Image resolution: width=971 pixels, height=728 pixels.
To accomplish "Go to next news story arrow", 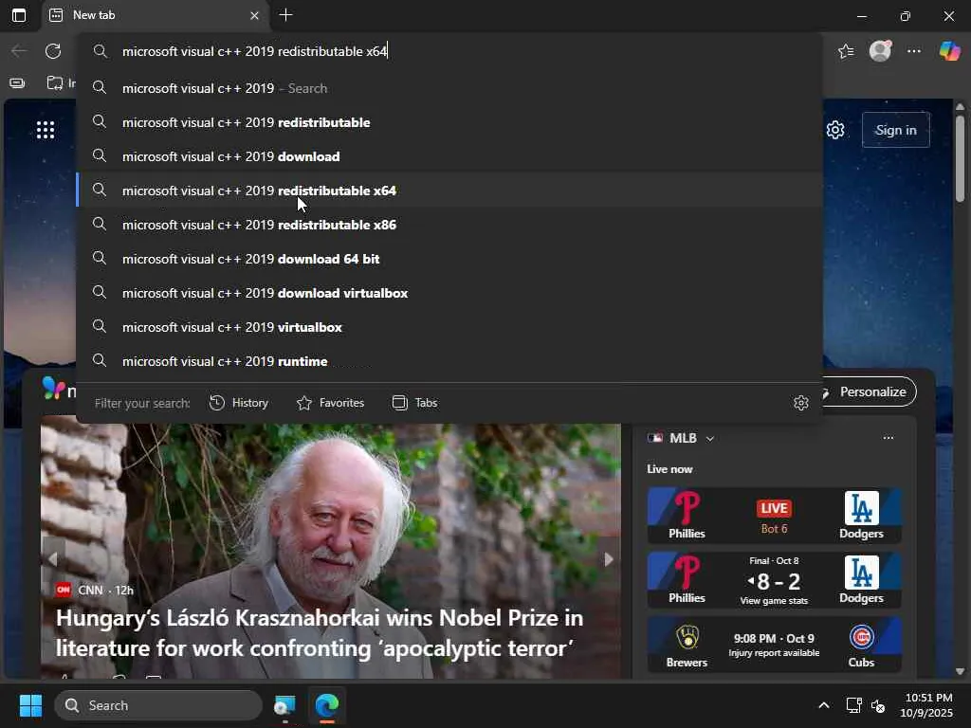I will (609, 559).
